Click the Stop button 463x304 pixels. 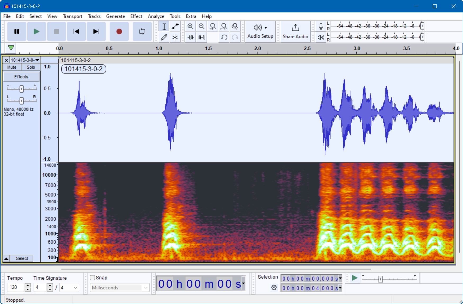(56, 31)
